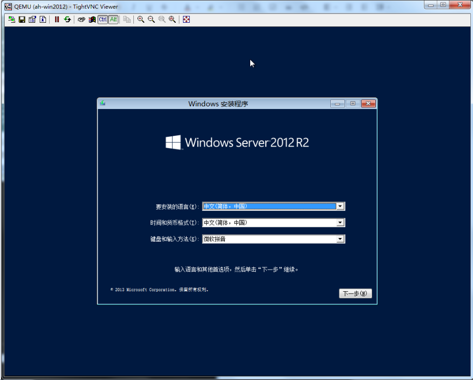Send Ctrl+Alt+Del via toolbar icon
Image resolution: width=473 pixels, height=380 pixels.
[x=82, y=20]
